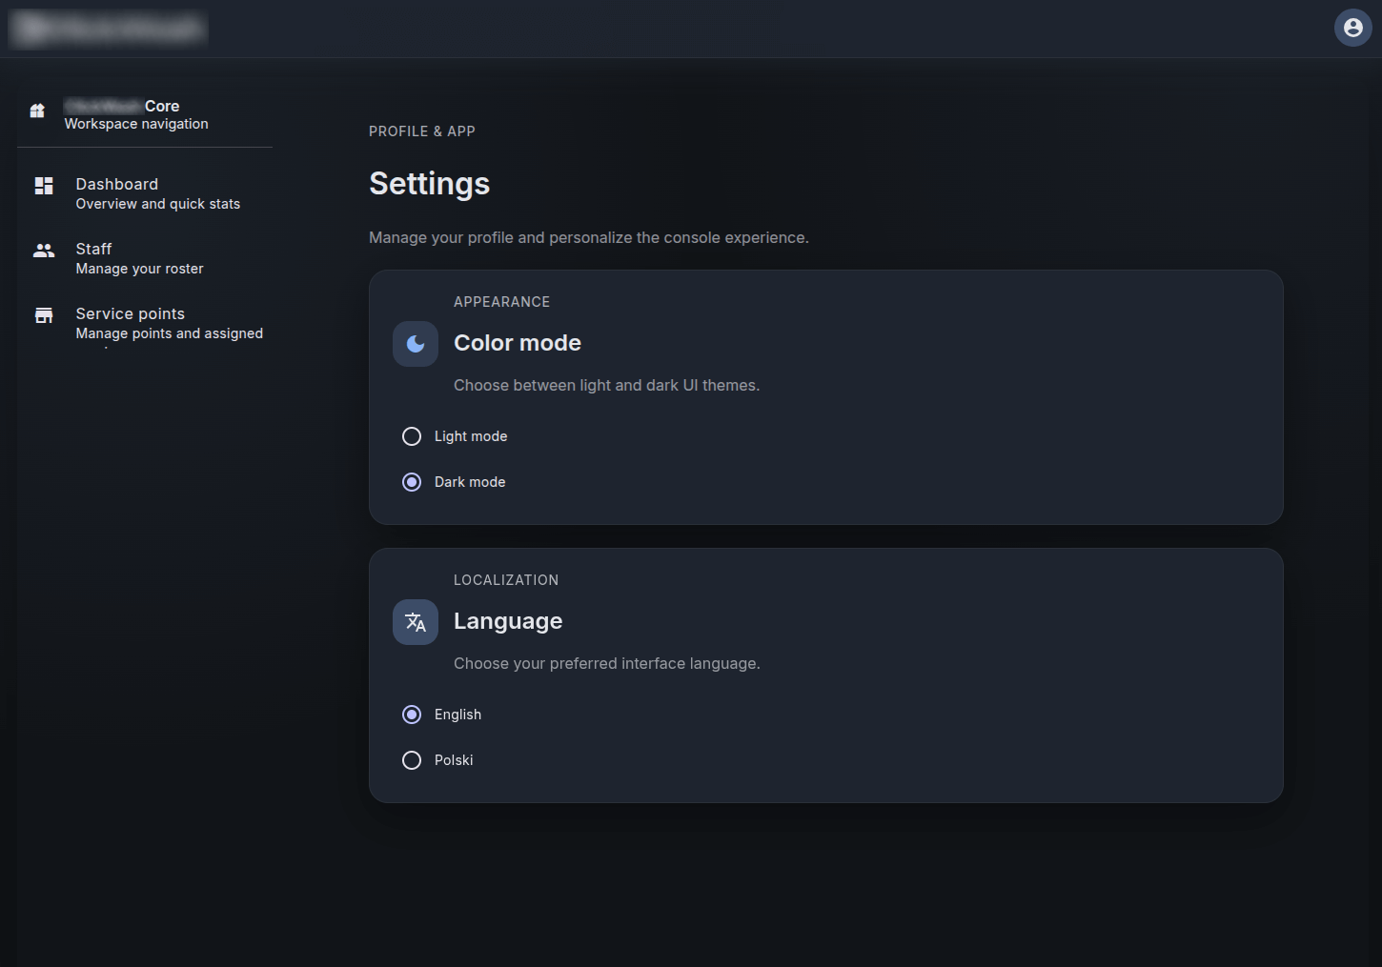Screen dimensions: 1382x967
Task: Click the translate icon beside Language
Action: pyautogui.click(x=416, y=622)
